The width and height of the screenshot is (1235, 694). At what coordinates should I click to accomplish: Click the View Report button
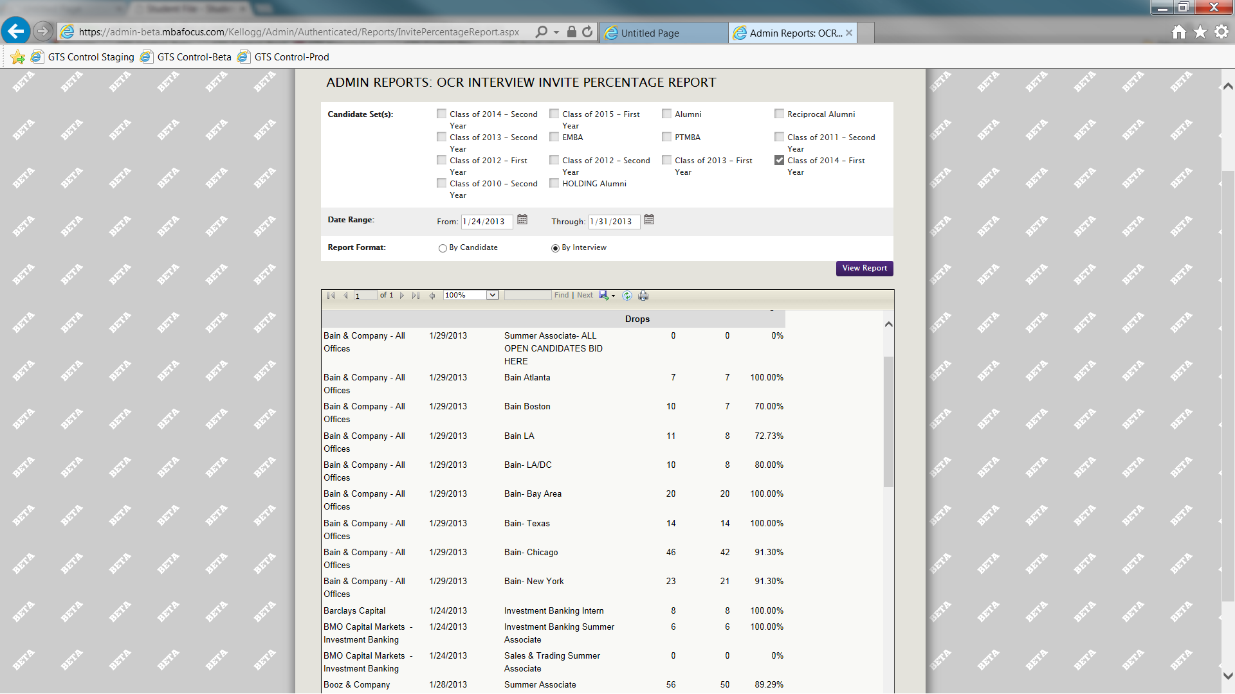tap(864, 268)
